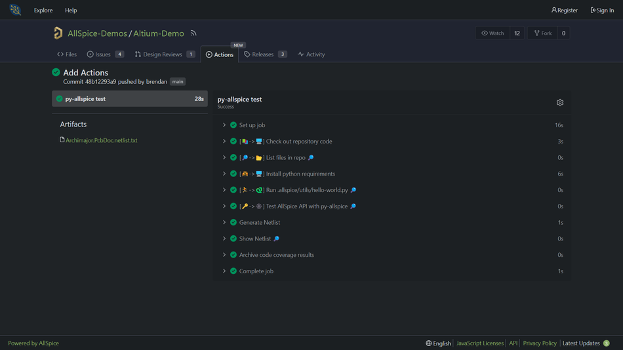Watch this repository
This screenshot has width=623, height=350.
[492, 33]
